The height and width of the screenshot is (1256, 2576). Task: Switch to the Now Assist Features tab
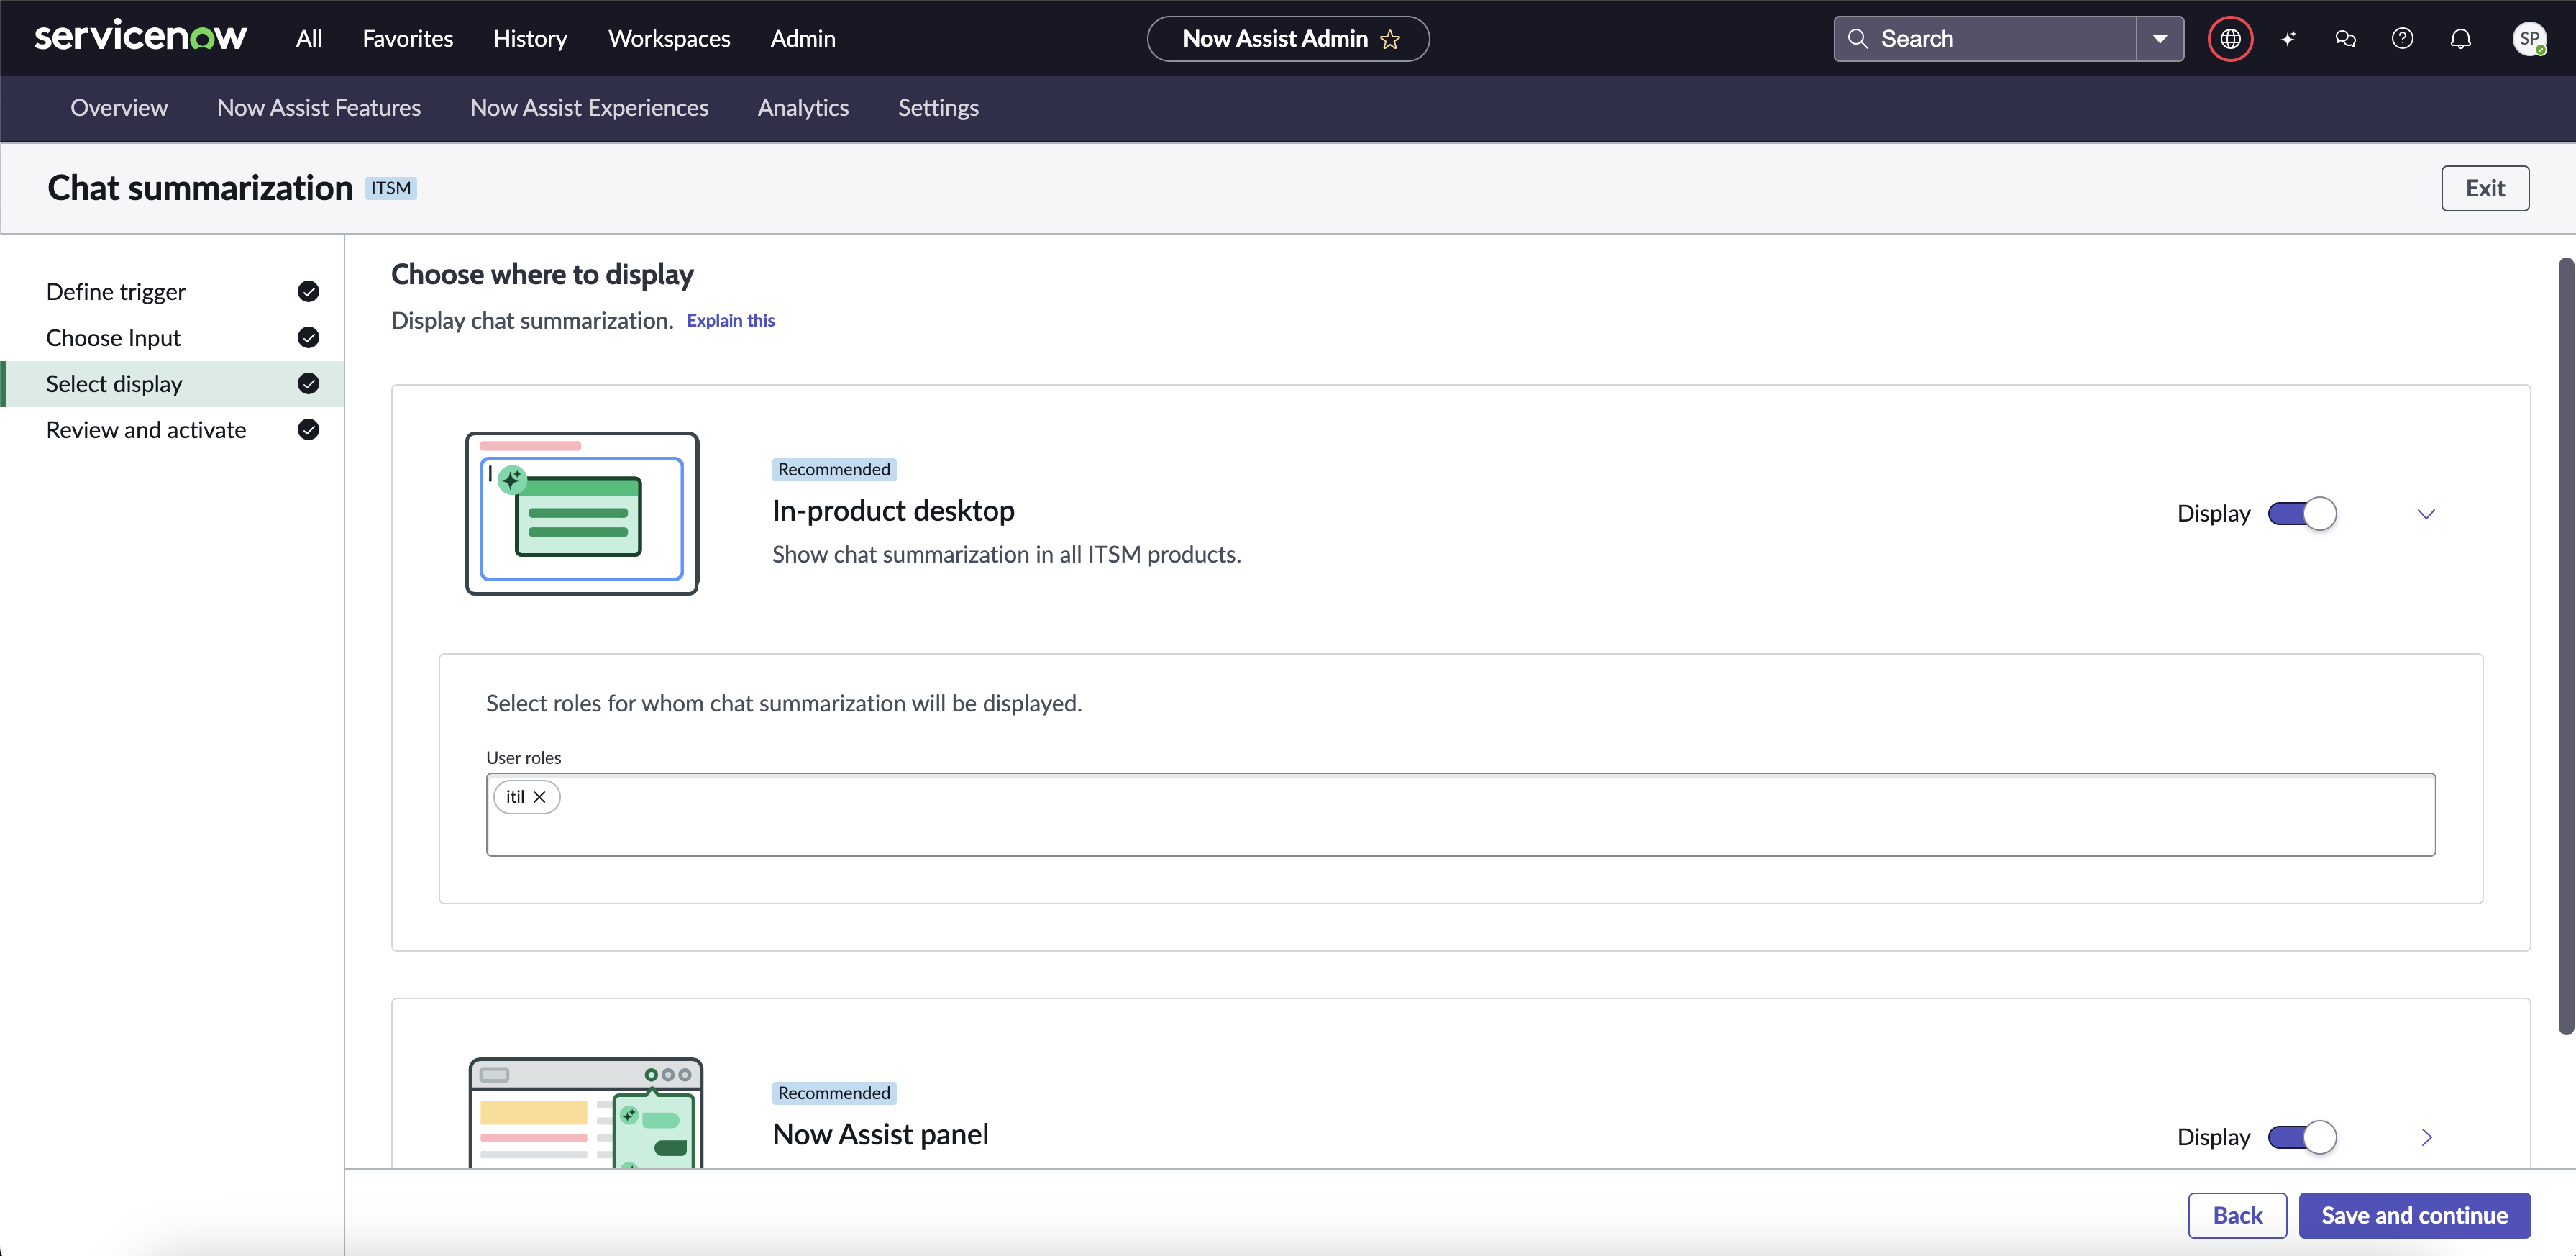point(319,108)
